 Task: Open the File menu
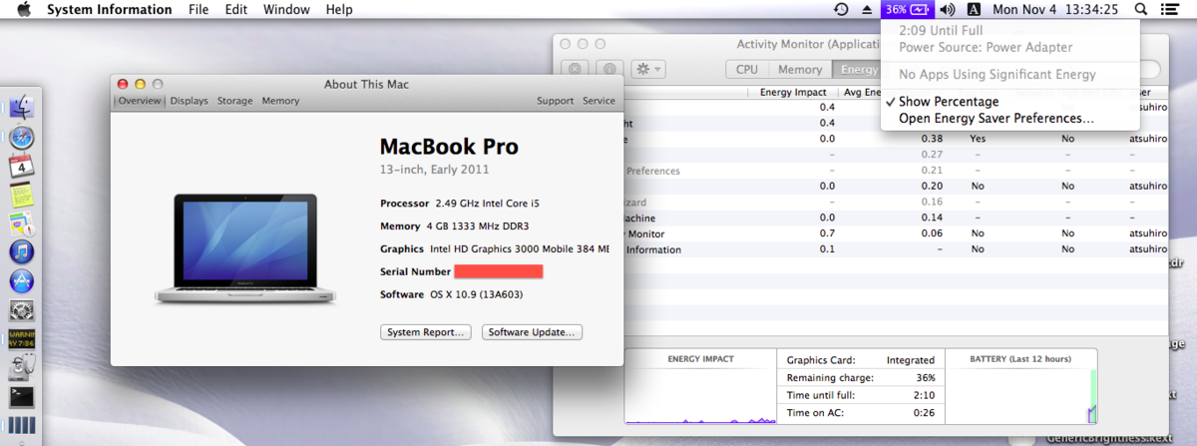click(x=199, y=9)
